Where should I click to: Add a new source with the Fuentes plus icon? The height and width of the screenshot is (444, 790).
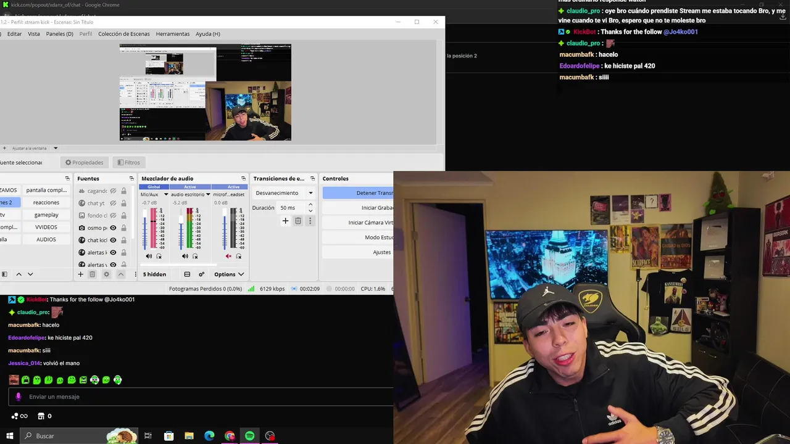(80, 274)
